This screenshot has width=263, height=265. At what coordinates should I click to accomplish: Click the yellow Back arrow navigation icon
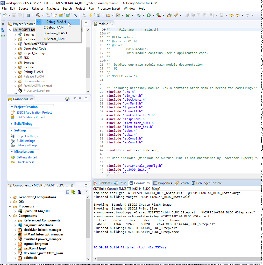tap(238, 15)
